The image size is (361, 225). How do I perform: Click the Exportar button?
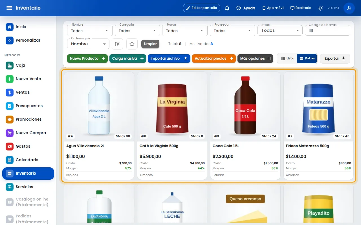click(335, 58)
